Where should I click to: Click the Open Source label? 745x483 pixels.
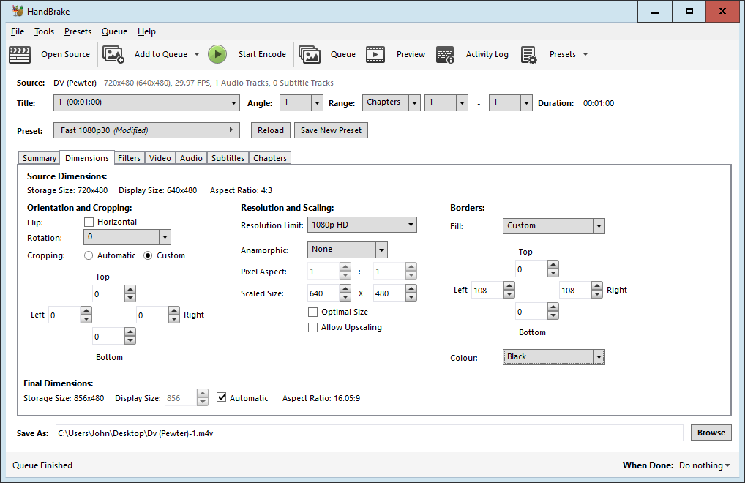point(66,54)
